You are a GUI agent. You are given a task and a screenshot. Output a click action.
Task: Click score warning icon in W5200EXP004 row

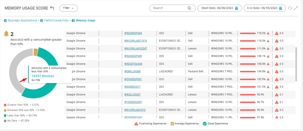click(277, 33)
